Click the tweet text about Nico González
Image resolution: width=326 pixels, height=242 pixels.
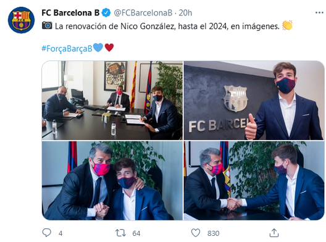[167, 27]
